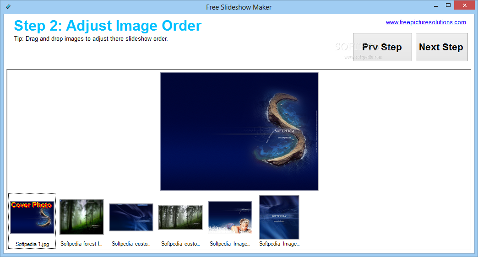Select the foggy forest Softpedia custo... thumbnail

click(x=180, y=217)
